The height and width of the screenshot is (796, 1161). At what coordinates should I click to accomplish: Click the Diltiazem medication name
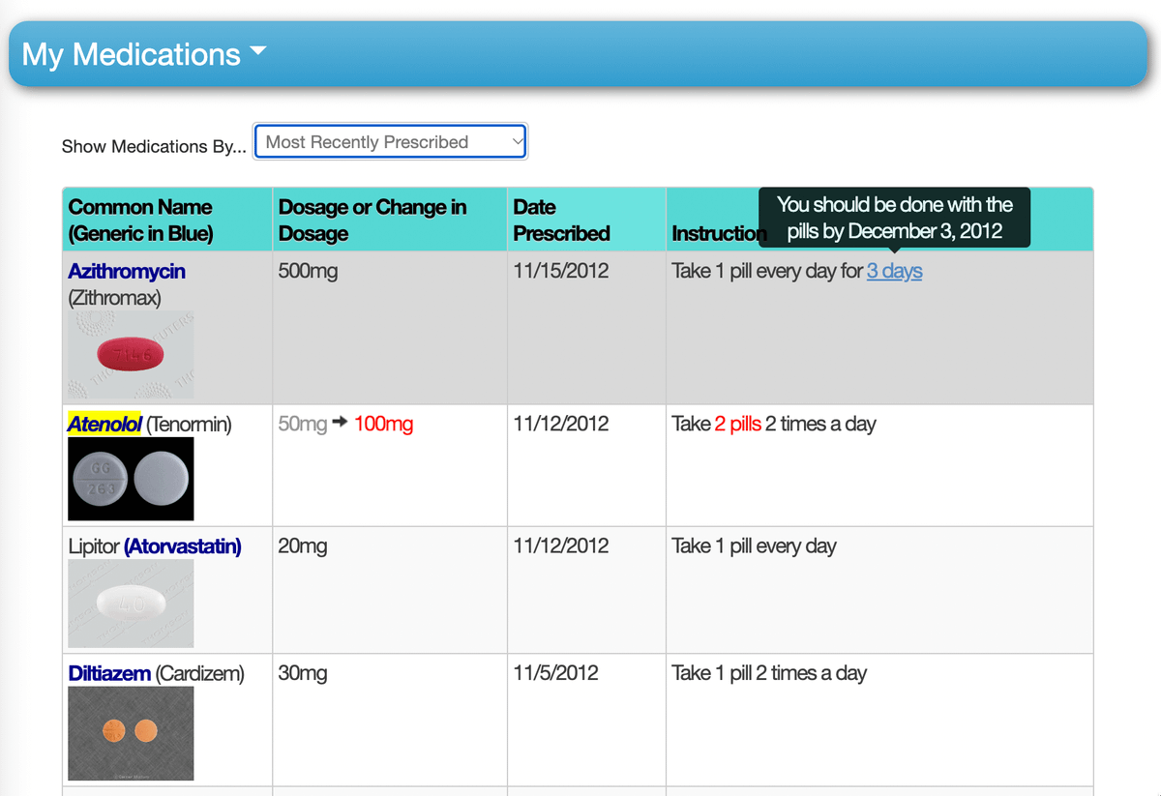(x=109, y=673)
